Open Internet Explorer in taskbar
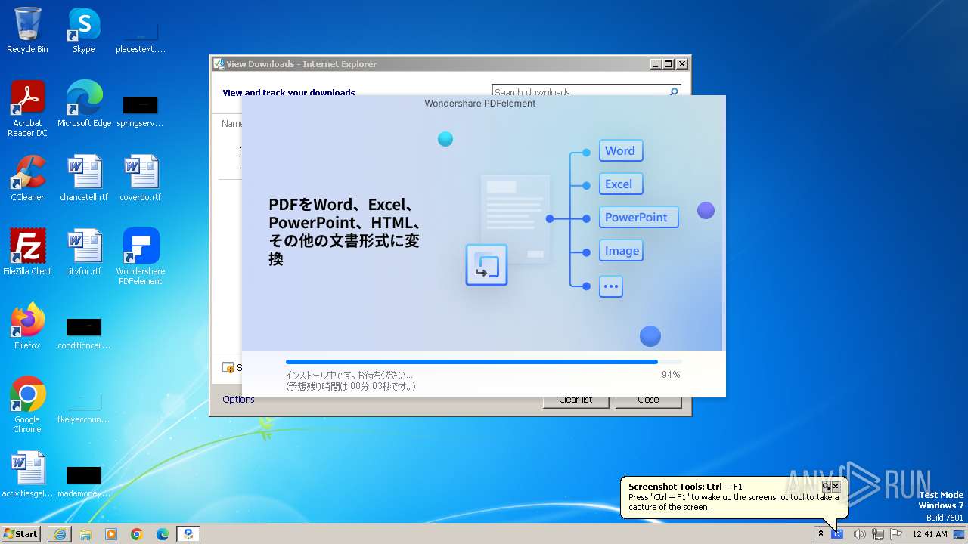968x544 pixels. (x=60, y=534)
